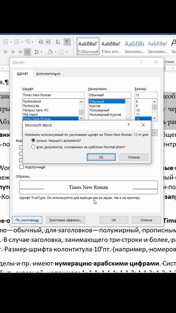Select The Hand in the font list
This screenshot has width=176, height=313.
50,114
